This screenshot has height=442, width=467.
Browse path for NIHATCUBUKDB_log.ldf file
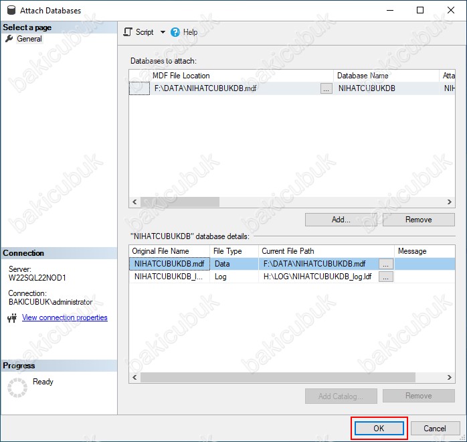[385, 277]
